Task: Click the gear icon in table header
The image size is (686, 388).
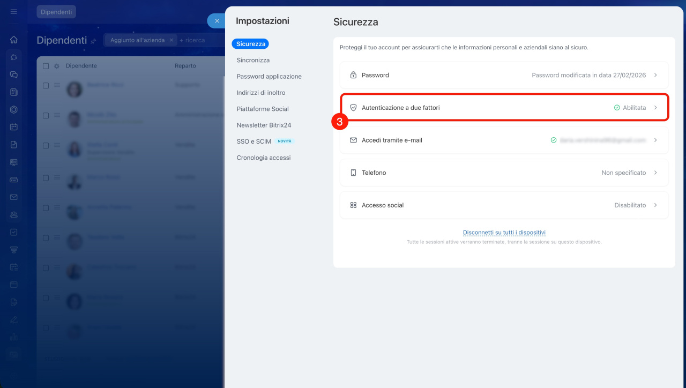Action: point(56,66)
